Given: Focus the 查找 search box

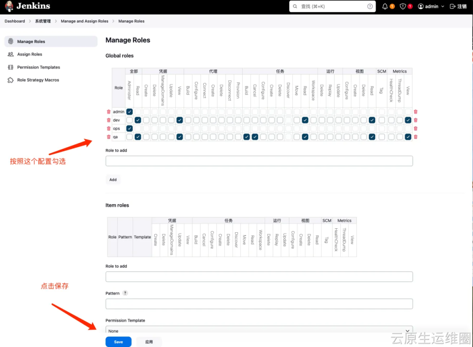Looking at the screenshot, I should (x=332, y=6).
